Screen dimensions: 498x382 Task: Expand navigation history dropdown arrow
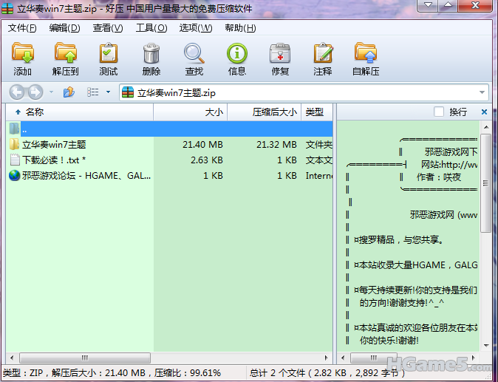tap(51, 92)
